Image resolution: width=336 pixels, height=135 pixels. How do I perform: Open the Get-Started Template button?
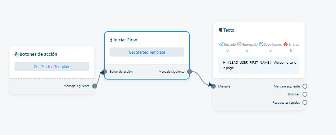[x=52, y=67]
